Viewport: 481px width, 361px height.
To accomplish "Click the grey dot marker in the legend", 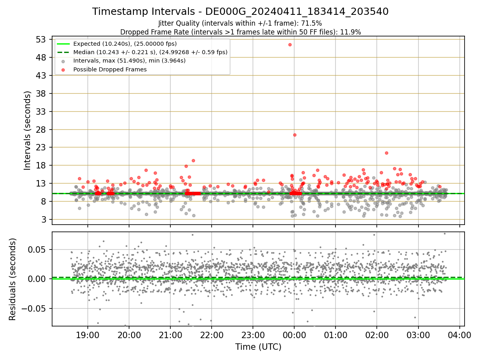I will pos(63,61).
